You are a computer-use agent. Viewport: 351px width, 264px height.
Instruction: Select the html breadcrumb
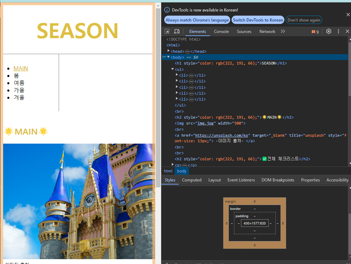click(168, 171)
